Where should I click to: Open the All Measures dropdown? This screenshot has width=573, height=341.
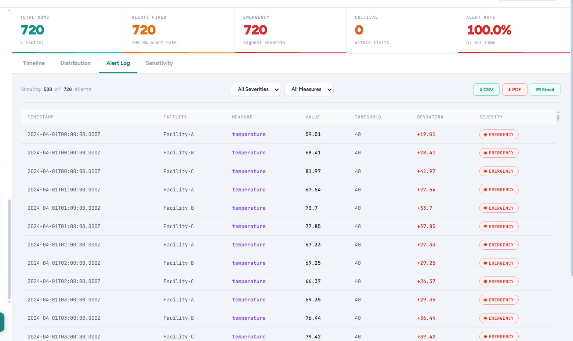[x=309, y=89]
